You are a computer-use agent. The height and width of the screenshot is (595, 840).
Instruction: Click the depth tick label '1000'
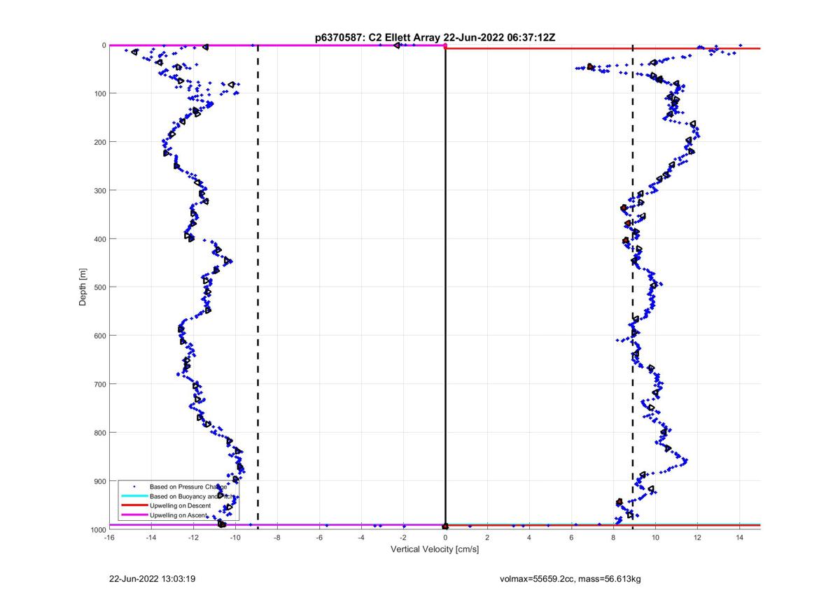coord(97,529)
